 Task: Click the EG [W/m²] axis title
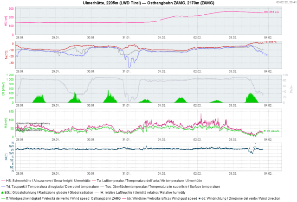click(3, 88)
